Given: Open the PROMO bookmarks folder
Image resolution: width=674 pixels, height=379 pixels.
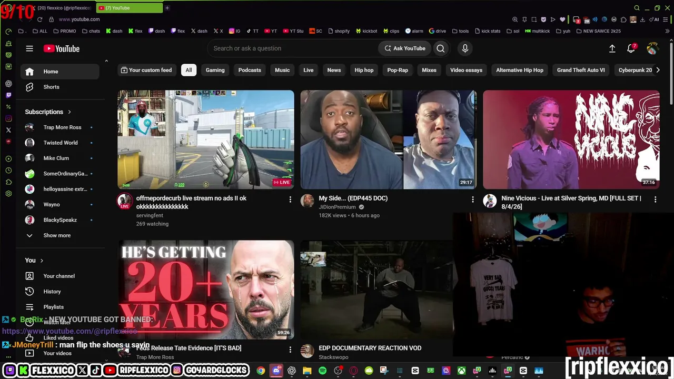Looking at the screenshot, I should point(64,31).
